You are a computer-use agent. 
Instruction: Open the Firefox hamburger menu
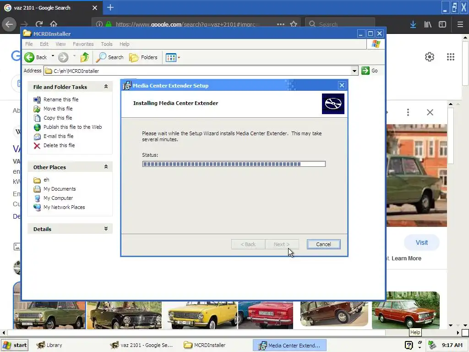point(460,25)
